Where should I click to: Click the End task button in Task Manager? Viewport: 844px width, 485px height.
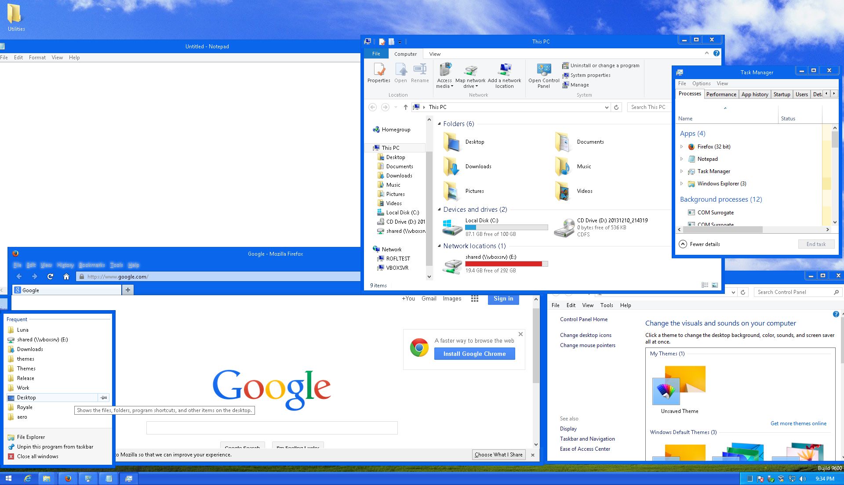click(815, 244)
